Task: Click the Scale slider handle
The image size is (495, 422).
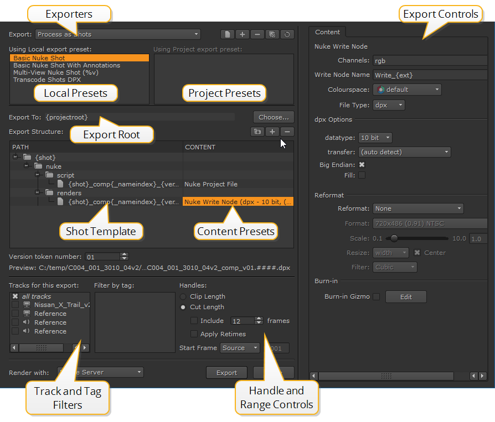Action: point(394,238)
